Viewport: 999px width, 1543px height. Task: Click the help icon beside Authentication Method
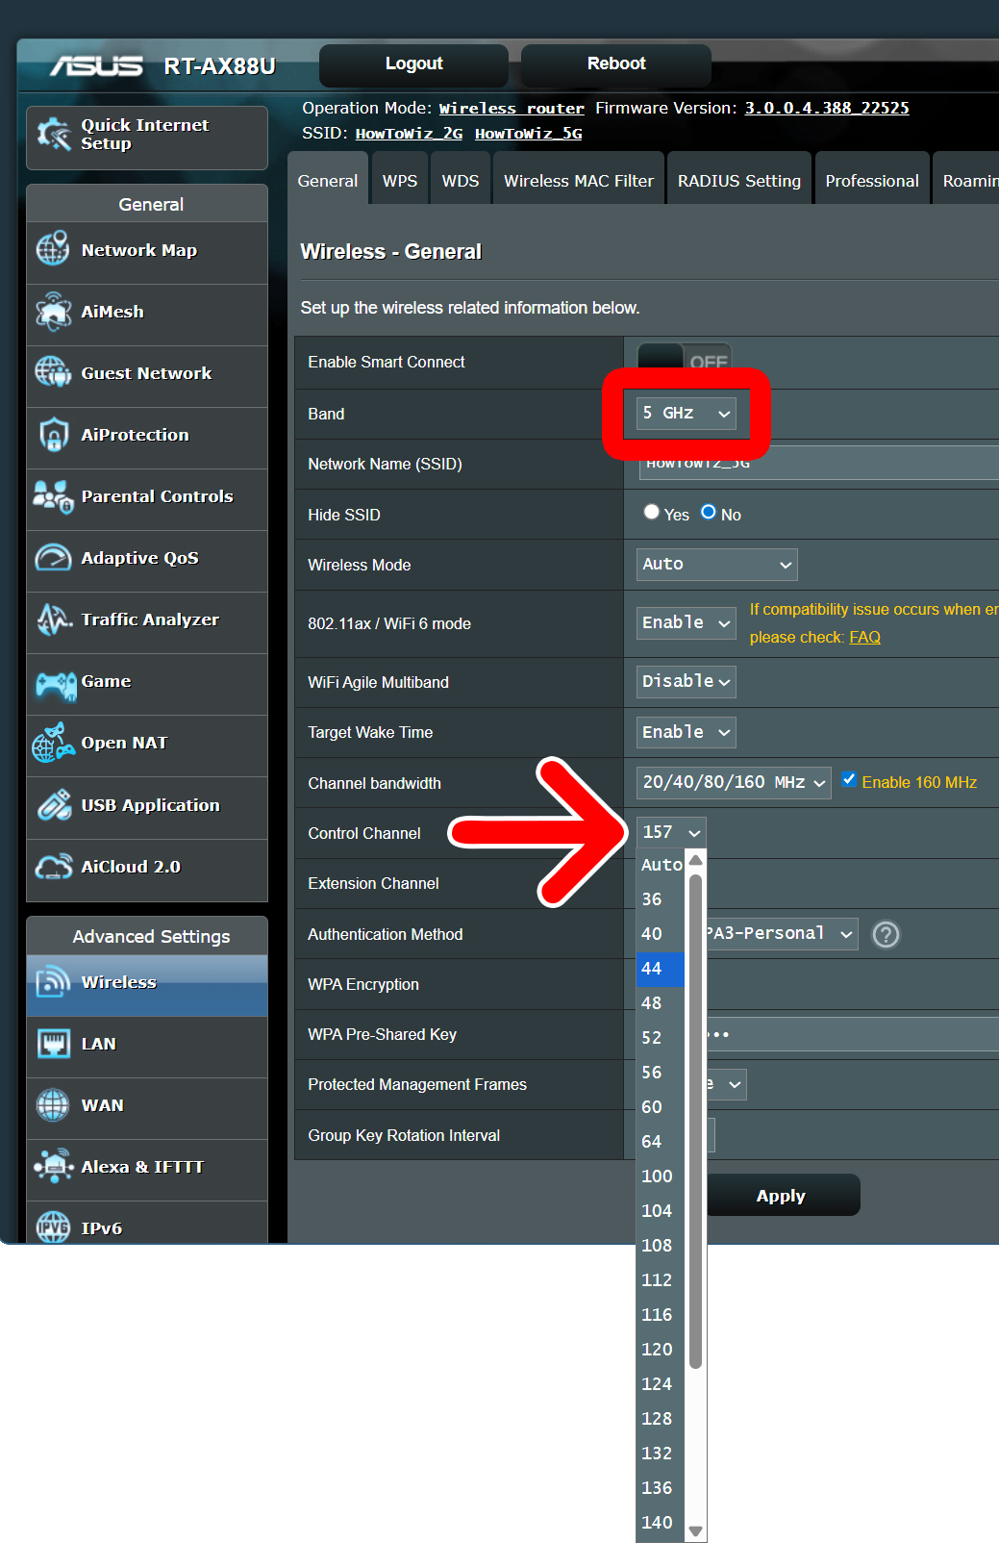pyautogui.click(x=886, y=934)
